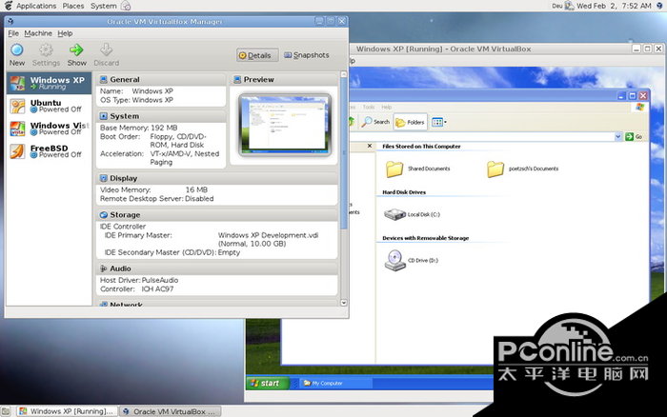Click the VM preview thumbnail
This screenshot has height=417, width=667.
coord(285,125)
